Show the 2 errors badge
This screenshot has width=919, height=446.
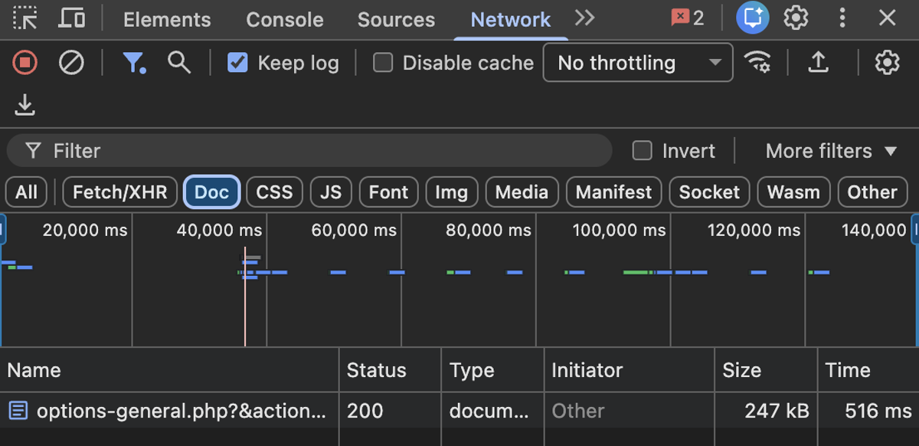(x=688, y=18)
